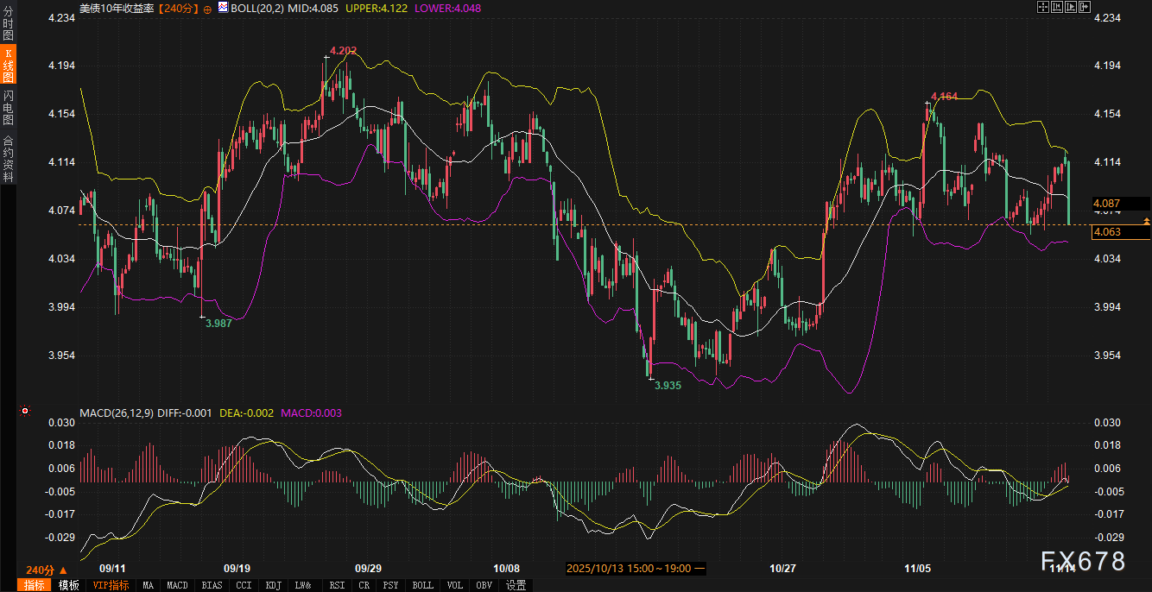Click the red marker icon left of MACD panel

click(x=26, y=411)
